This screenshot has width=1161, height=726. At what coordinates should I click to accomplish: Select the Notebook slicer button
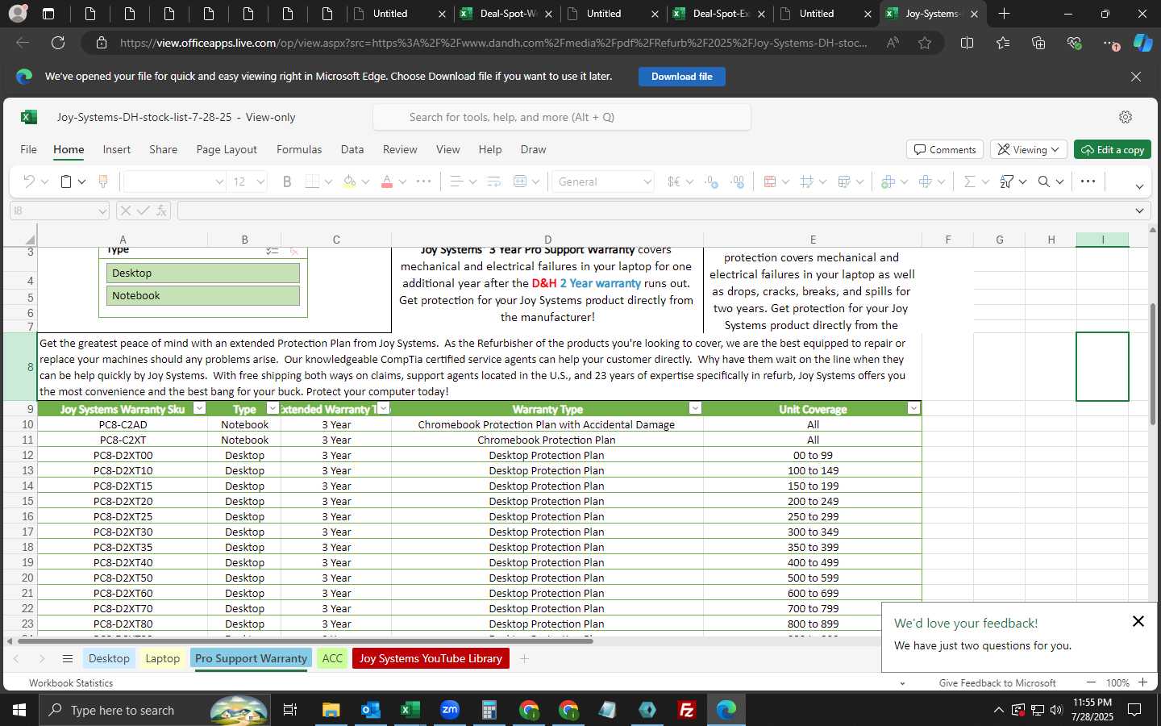[203, 295]
